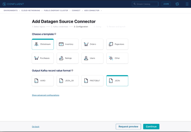Set output format to PROTOBUF label
This screenshot has width=191, height=132.
coord(95,80)
